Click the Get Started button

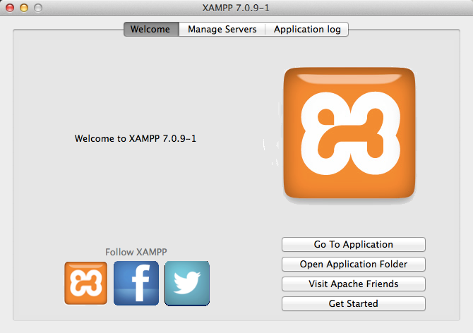pos(354,304)
